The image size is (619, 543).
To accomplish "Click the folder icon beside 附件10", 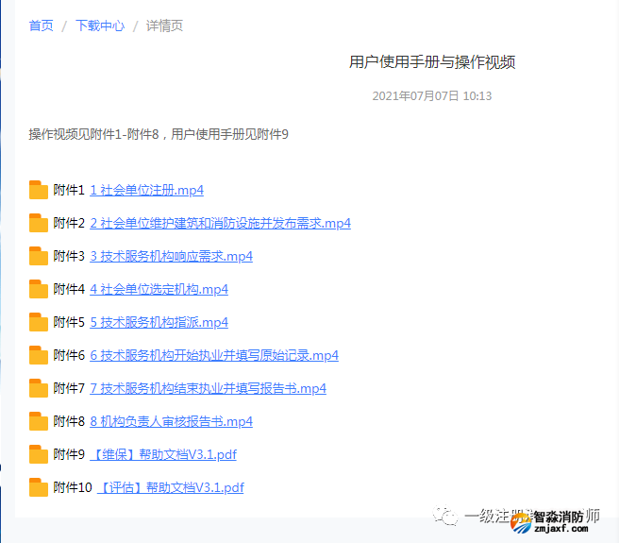I will point(39,487).
